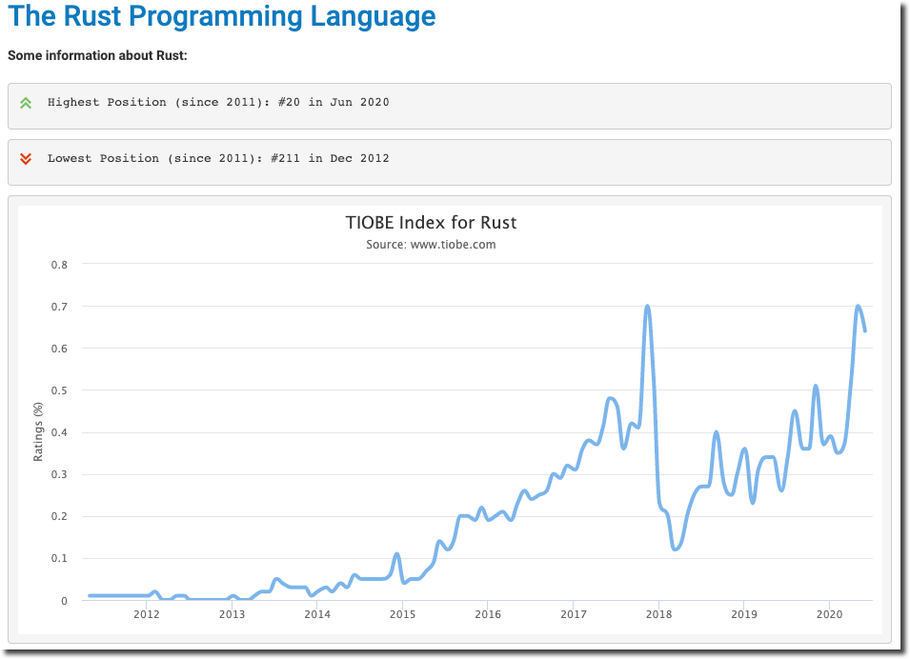Viewport: 910px width, 659px height.
Task: Click the 2015 x-axis label
Action: click(402, 614)
